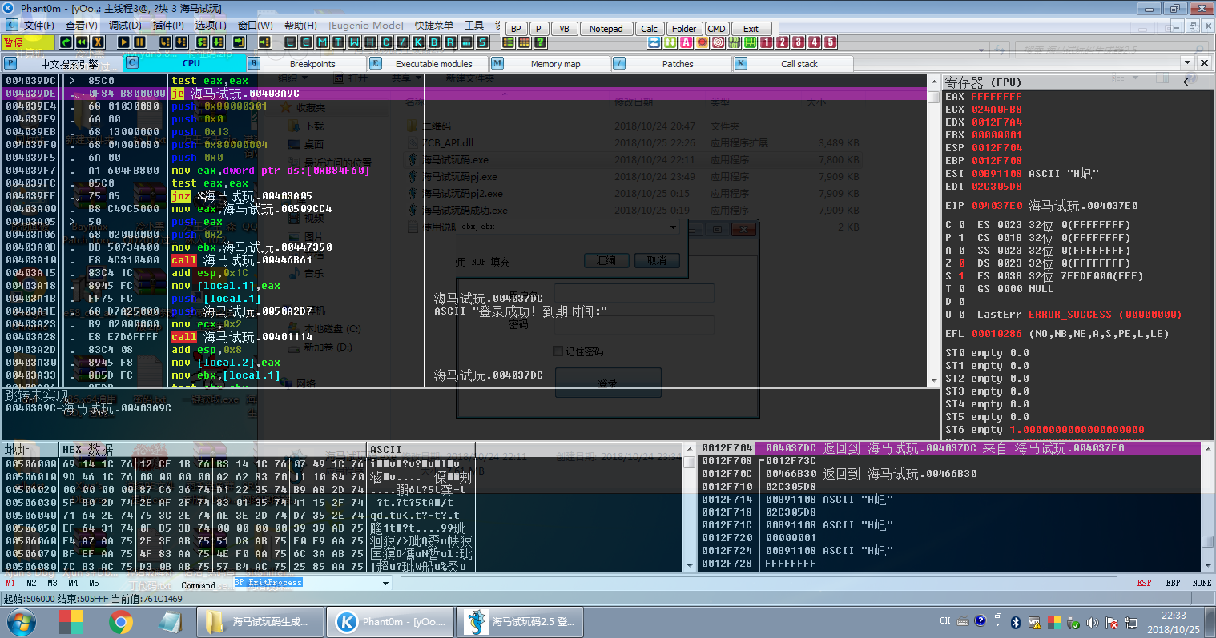Click the Calc shortcut button
Viewport: 1216px width, 638px height.
[x=649, y=29]
